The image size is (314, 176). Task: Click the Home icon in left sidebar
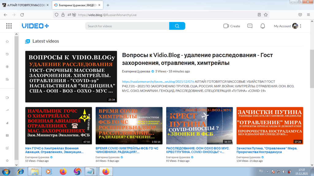coord(7,42)
